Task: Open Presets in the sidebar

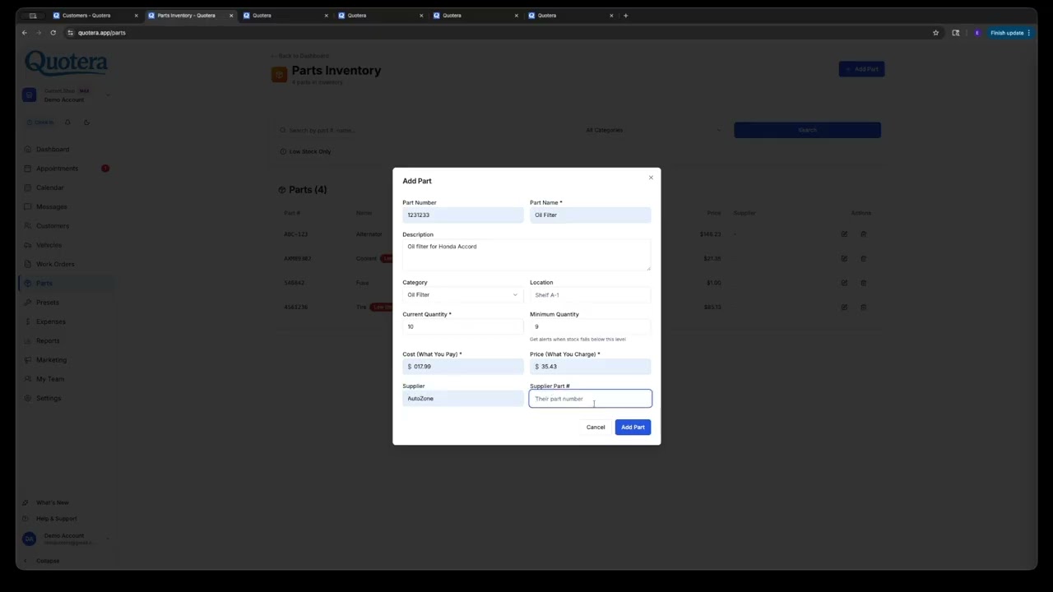Action: [47, 303]
